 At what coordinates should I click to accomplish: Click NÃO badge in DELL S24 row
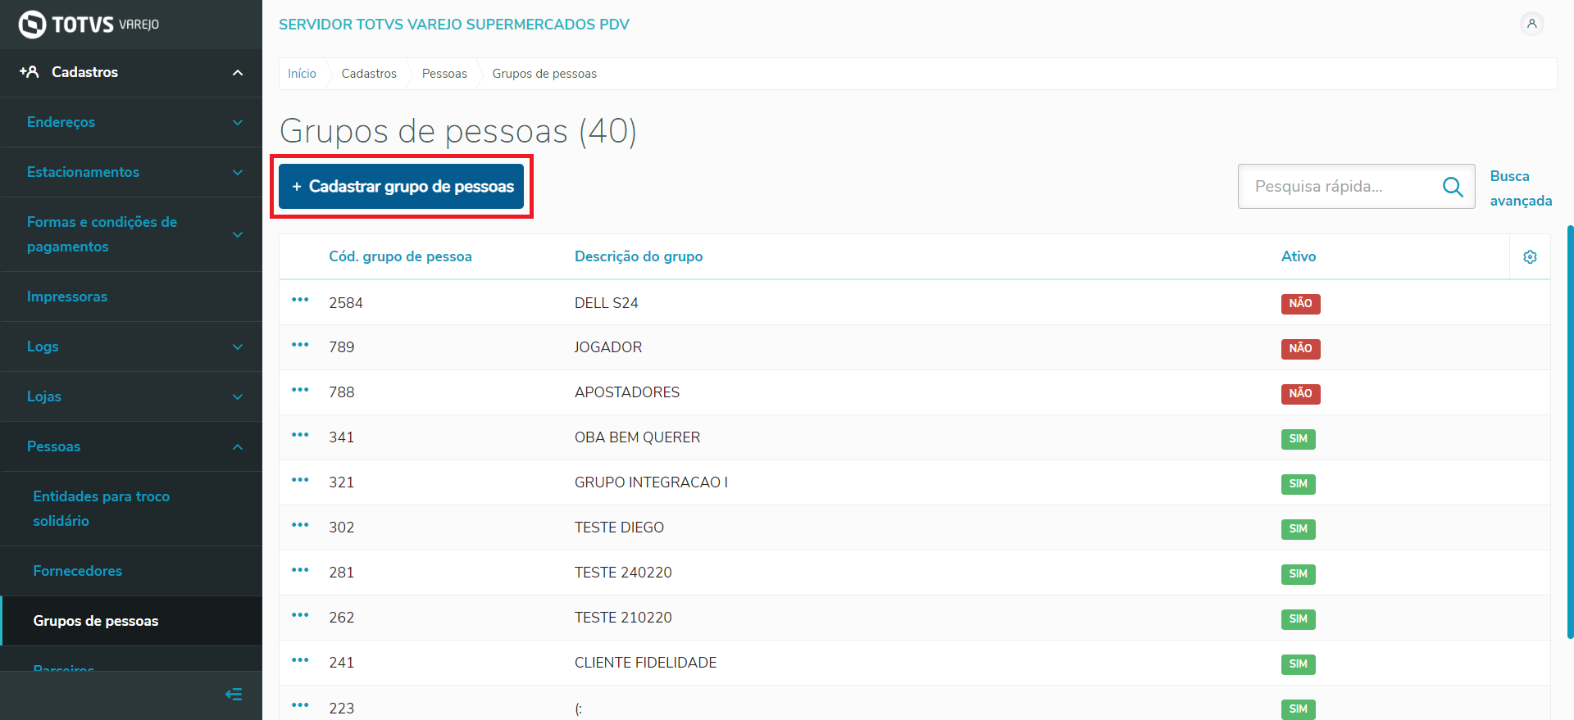point(1300,304)
